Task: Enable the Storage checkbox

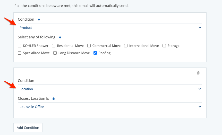Action: click(x=164, y=46)
